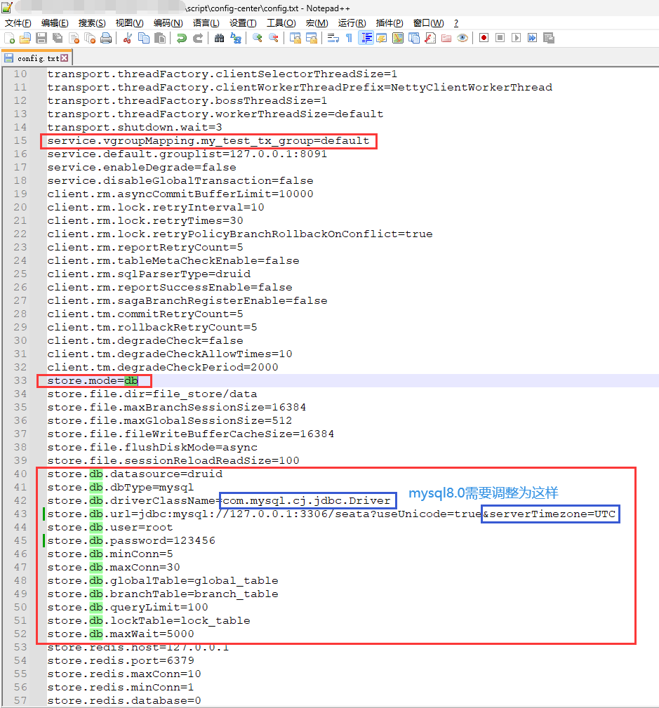This screenshot has height=708, width=659.
Task: Click the Print icon in the toolbar
Action: pyautogui.click(x=106, y=38)
